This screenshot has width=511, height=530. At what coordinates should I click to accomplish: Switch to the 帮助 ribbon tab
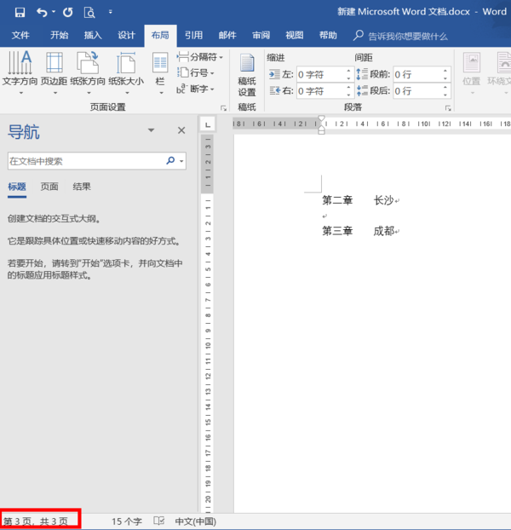328,35
